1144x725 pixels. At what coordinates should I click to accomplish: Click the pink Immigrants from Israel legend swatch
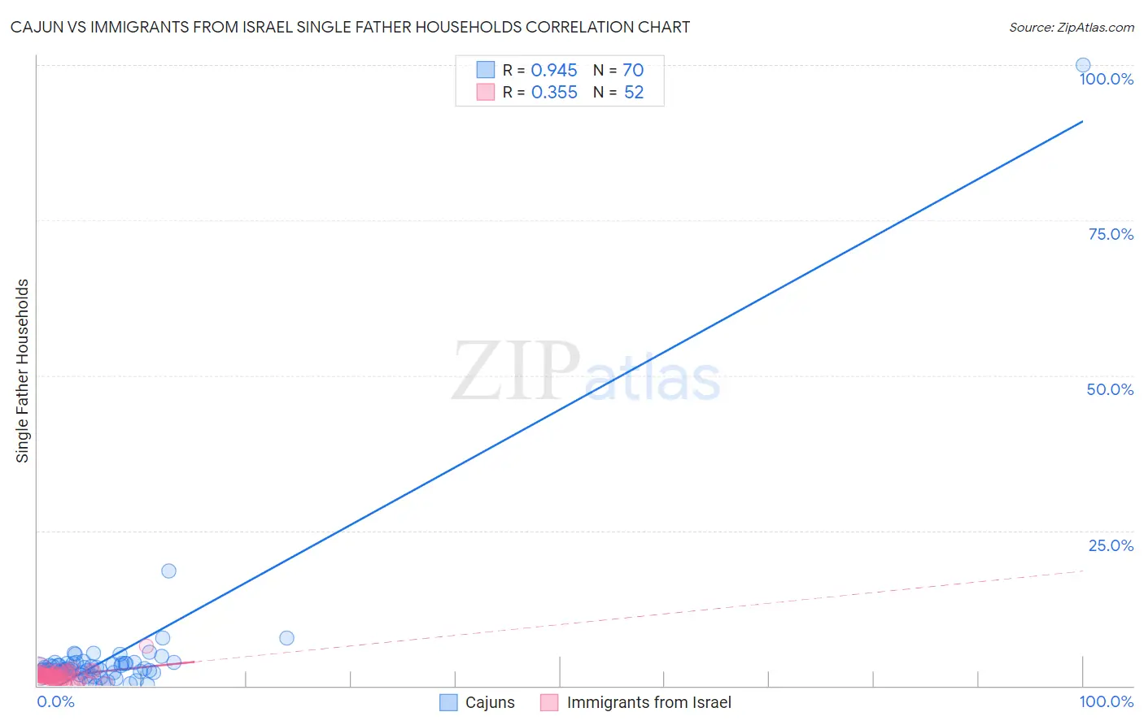(x=549, y=702)
